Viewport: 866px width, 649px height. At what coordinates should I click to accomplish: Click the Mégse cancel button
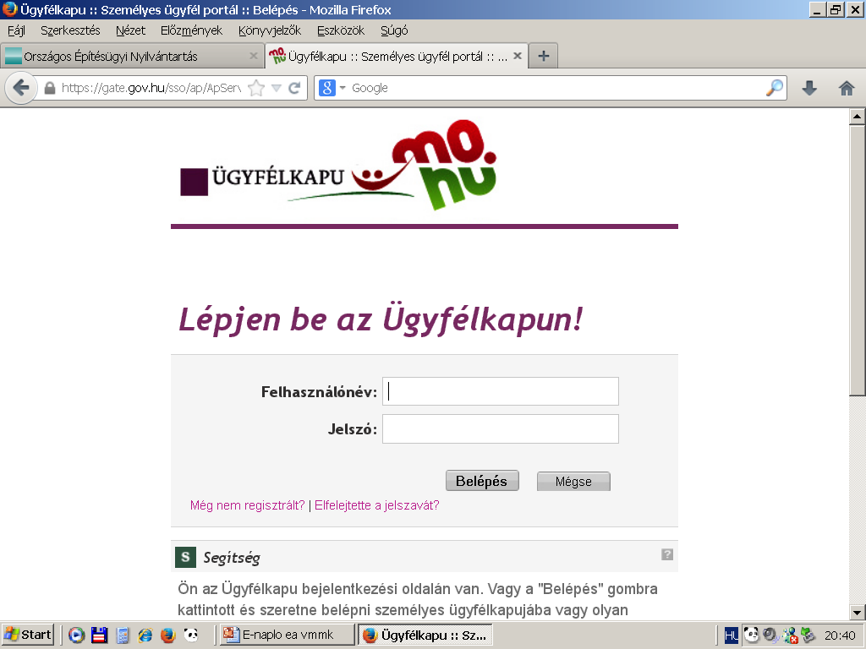point(573,481)
